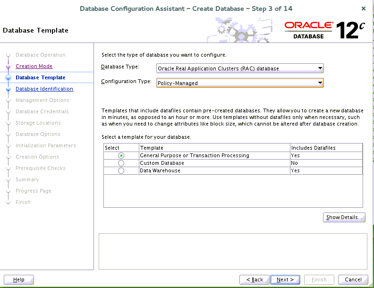Click the empty message area below Show Details
The image size is (374, 288).
click(x=233, y=252)
